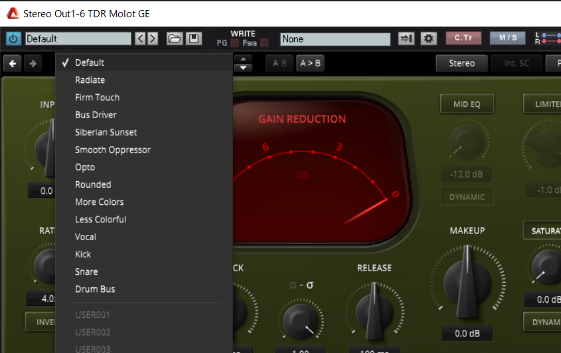Apply the Drum Bus preset

[x=144, y=289]
